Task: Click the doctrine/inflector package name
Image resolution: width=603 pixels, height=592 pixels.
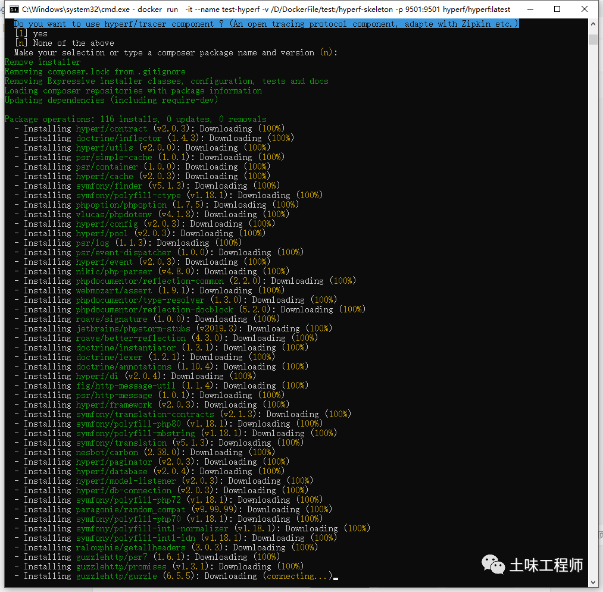Action: [119, 138]
